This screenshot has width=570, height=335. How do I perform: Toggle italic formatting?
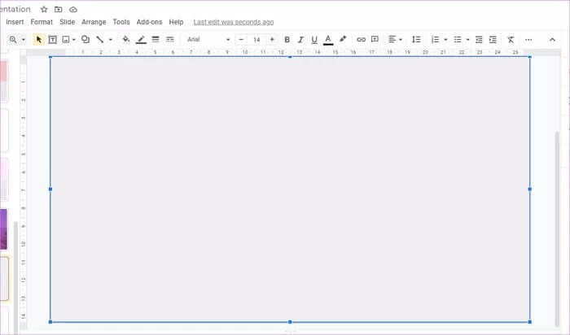tap(300, 39)
